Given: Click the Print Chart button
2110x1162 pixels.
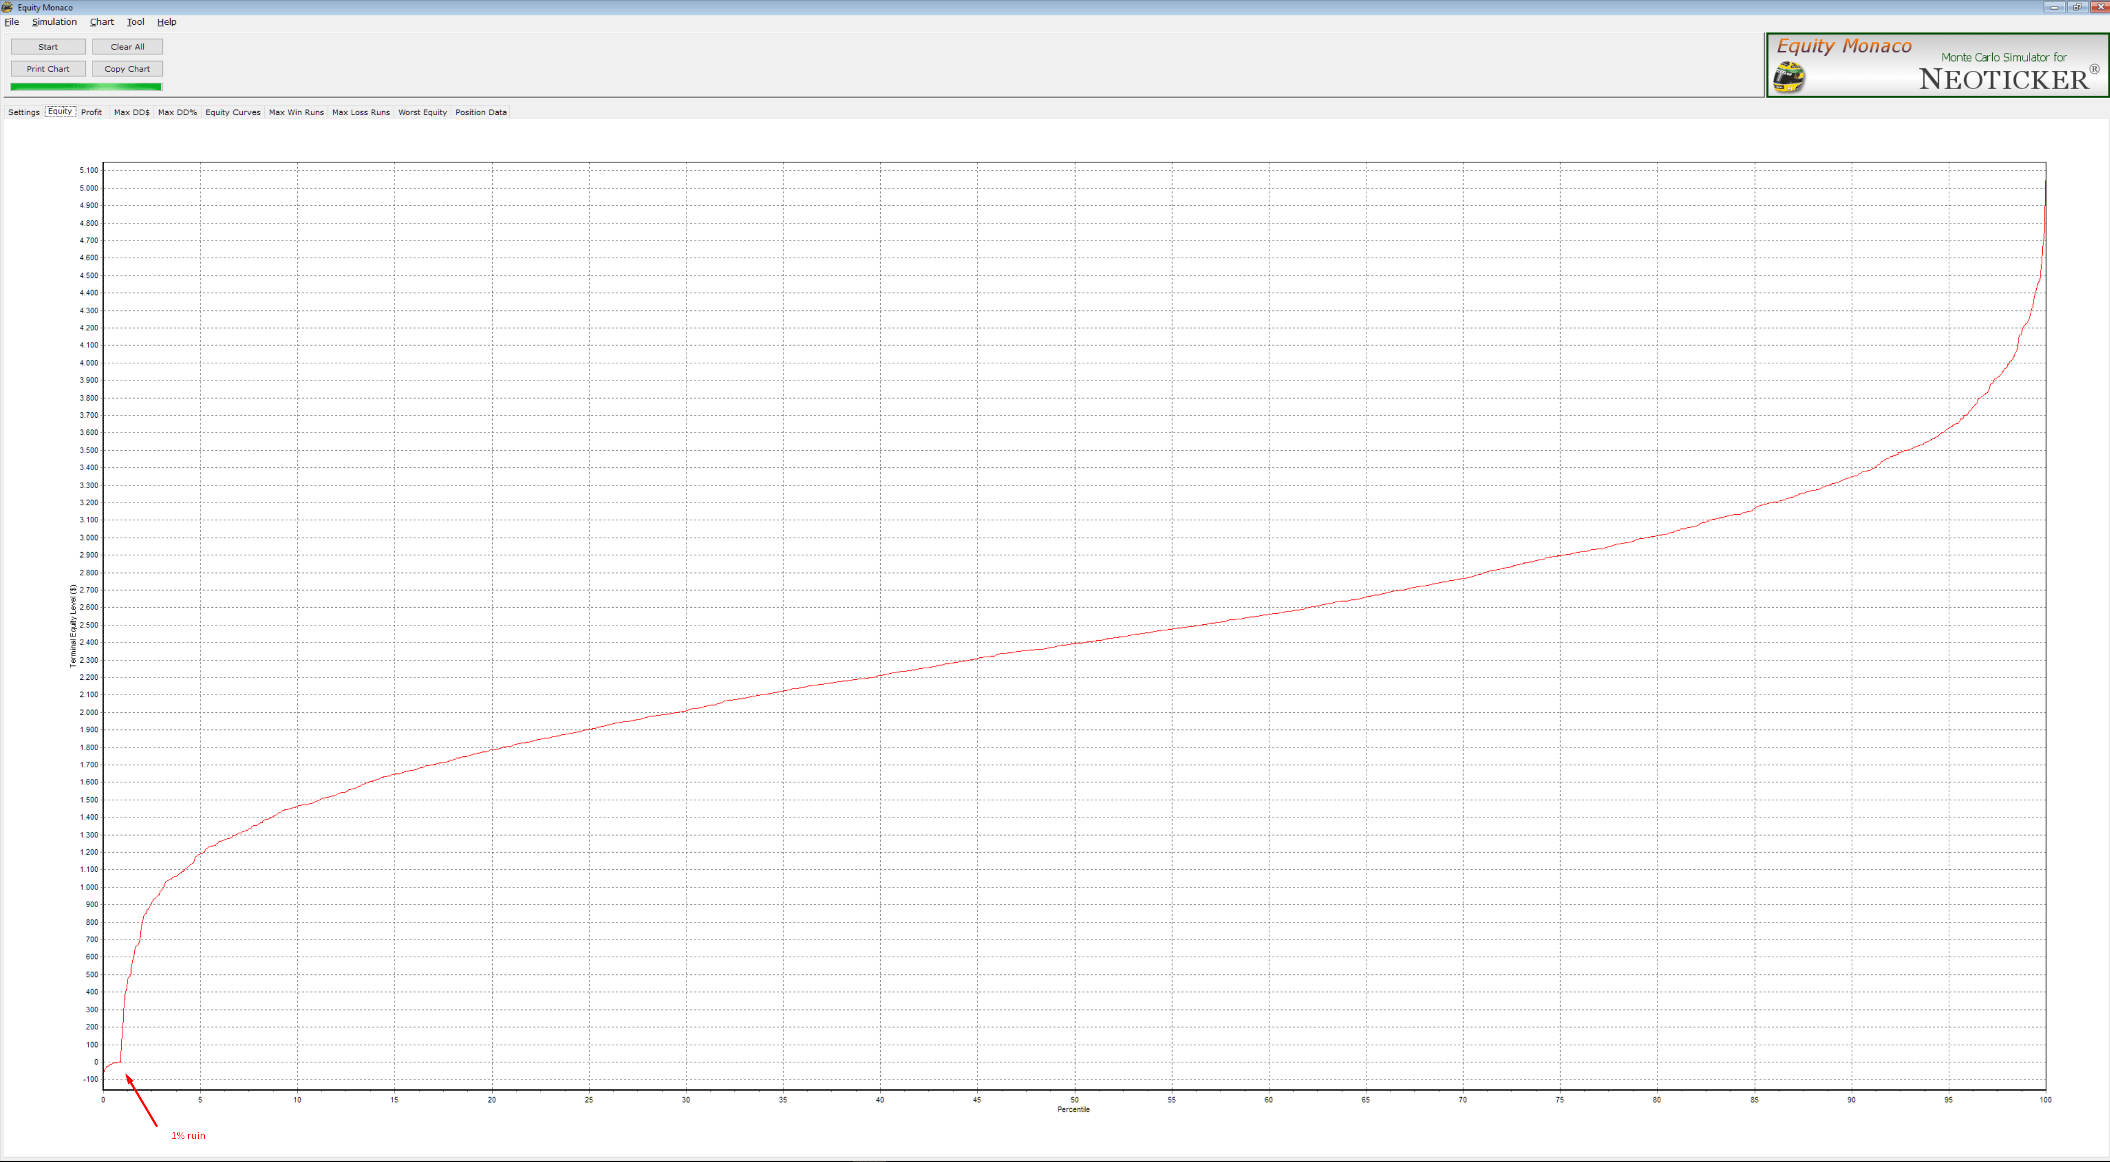Looking at the screenshot, I should click(47, 69).
